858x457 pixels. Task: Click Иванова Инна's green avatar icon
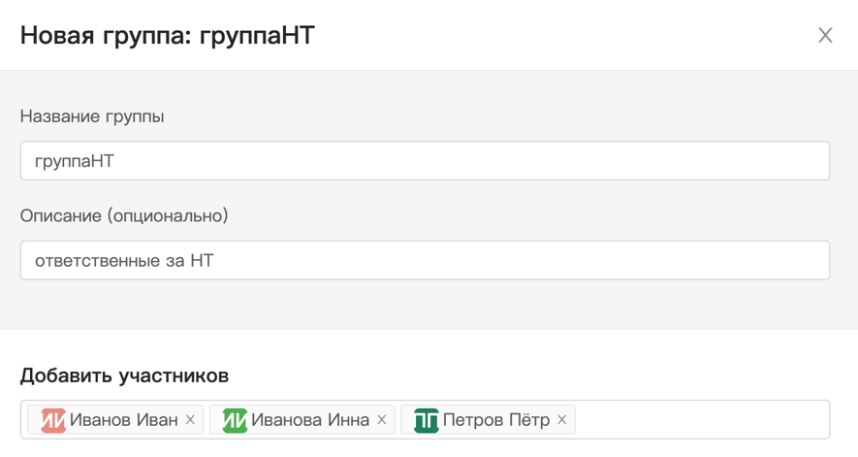point(235,420)
